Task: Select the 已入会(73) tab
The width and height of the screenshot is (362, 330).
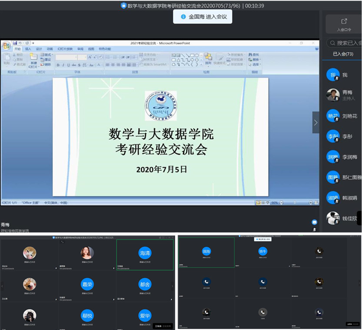Action: click(343, 54)
